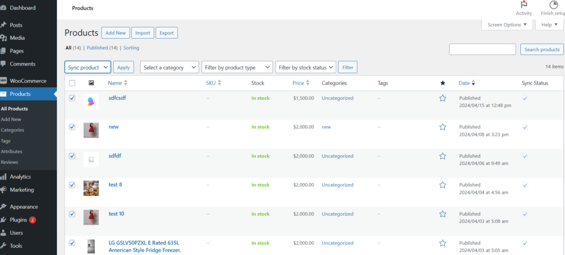Screen dimensions: 565x255
Task: Click the search products input field
Action: click(482, 50)
